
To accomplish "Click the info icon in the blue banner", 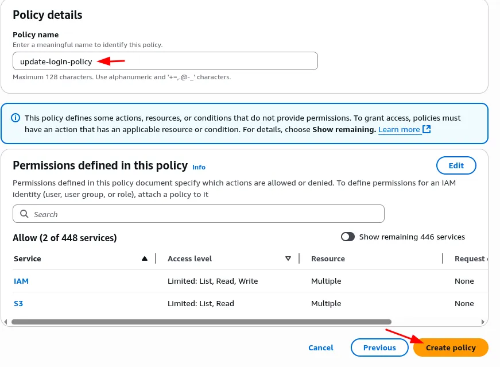I will point(15,118).
